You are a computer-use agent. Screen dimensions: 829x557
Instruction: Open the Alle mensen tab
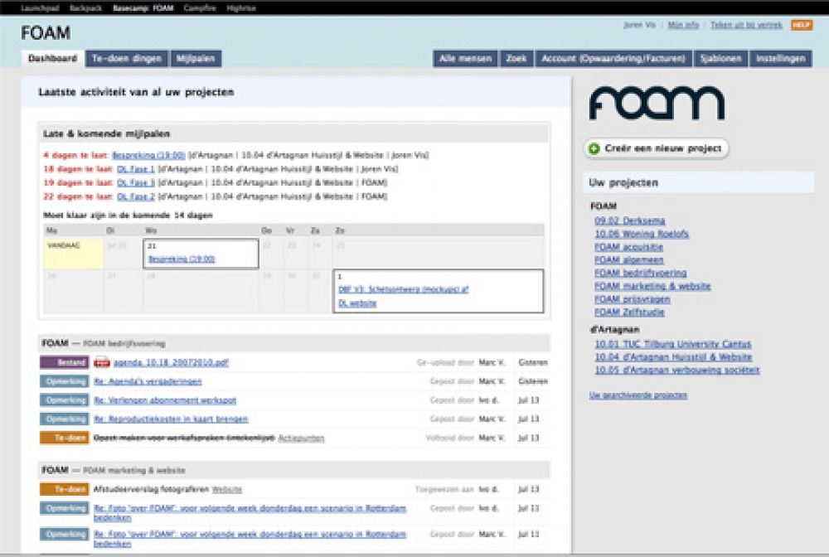465,58
